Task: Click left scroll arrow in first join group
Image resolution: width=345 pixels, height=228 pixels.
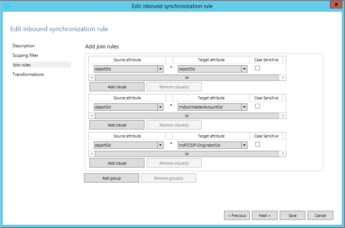Action: coord(92,78)
